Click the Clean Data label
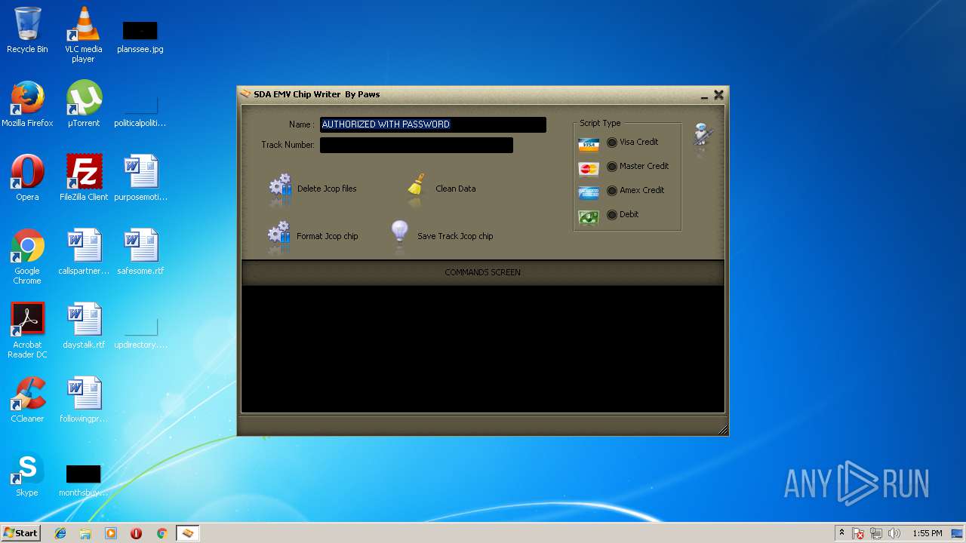Viewport: 966px width, 543px height. 456,189
